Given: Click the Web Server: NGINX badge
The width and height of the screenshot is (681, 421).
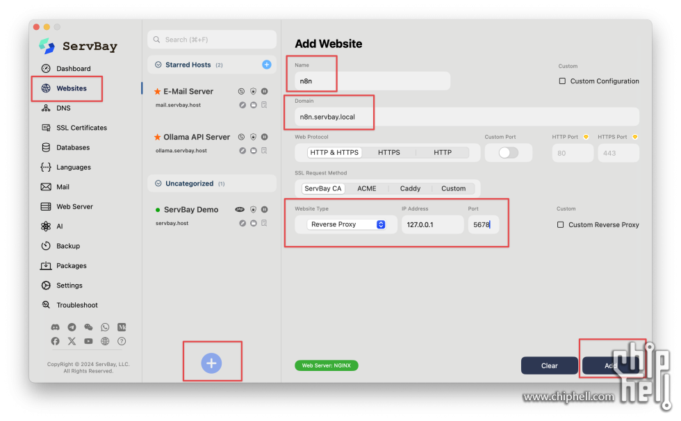Looking at the screenshot, I should [327, 365].
